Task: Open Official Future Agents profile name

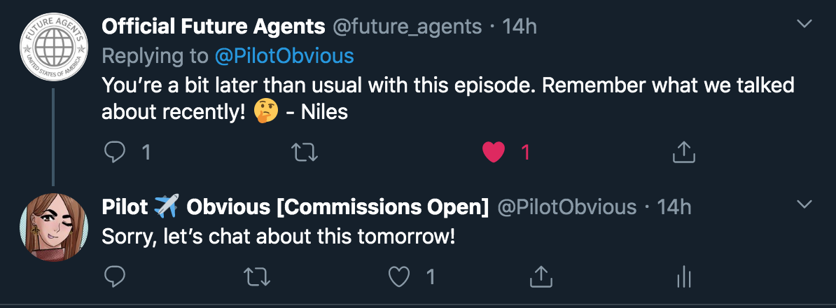Action: 214,27
